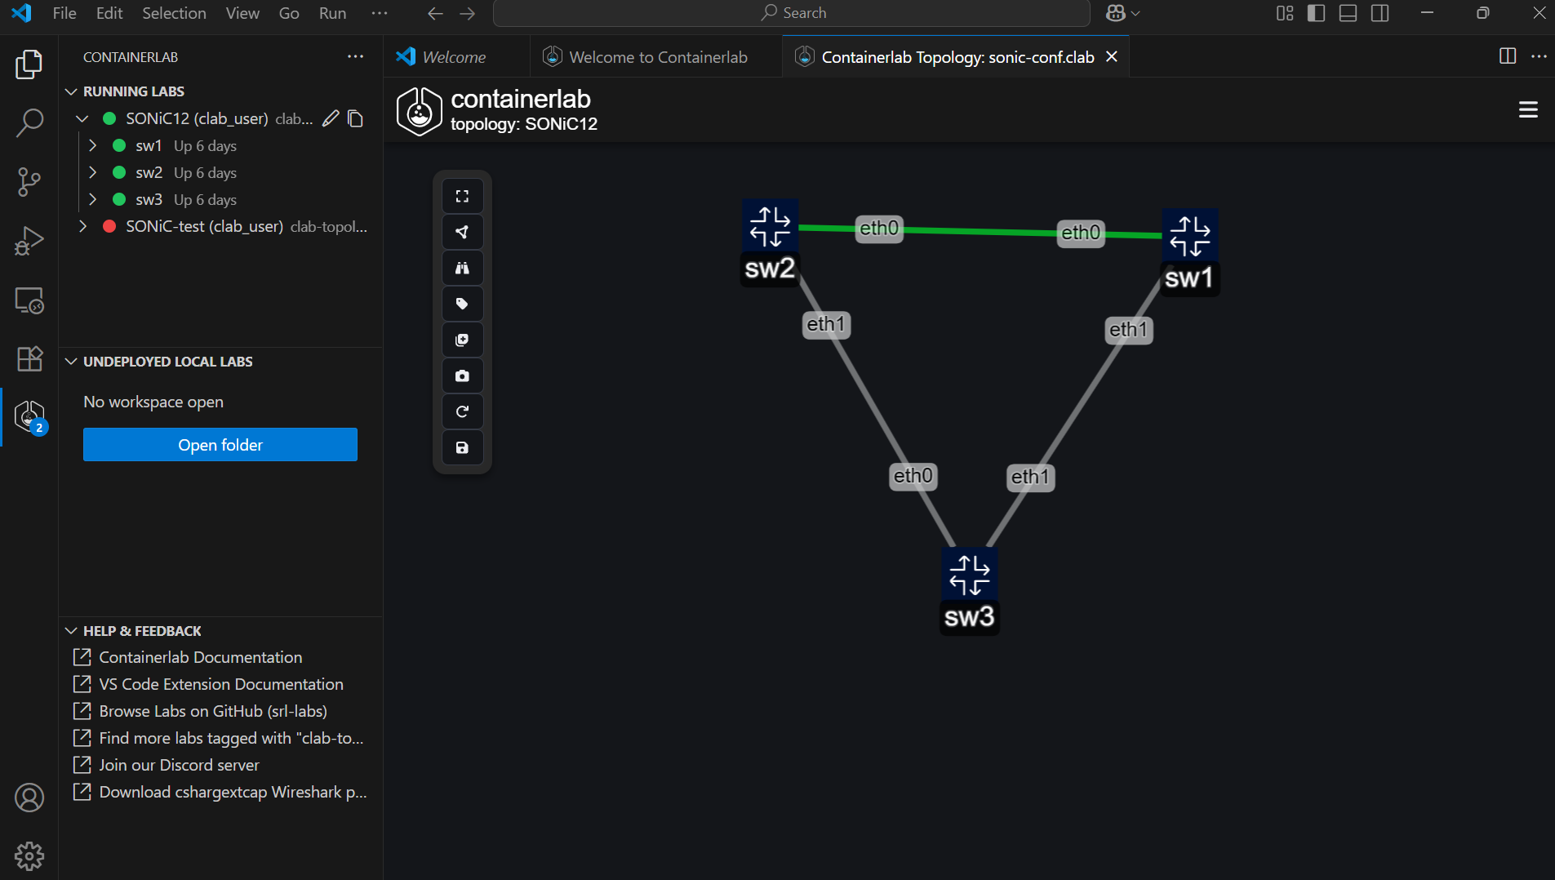Viewport: 1555px width, 880px height.
Task: Open the Selection menu
Action: (x=174, y=13)
